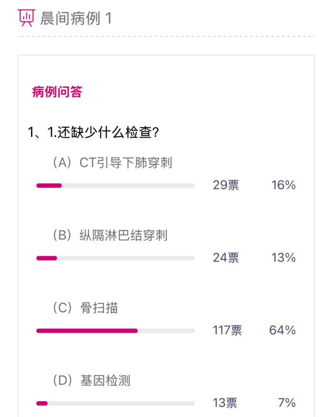Click the pink presentation board icon
Image resolution: width=333 pixels, height=417 pixels.
pos(26,18)
